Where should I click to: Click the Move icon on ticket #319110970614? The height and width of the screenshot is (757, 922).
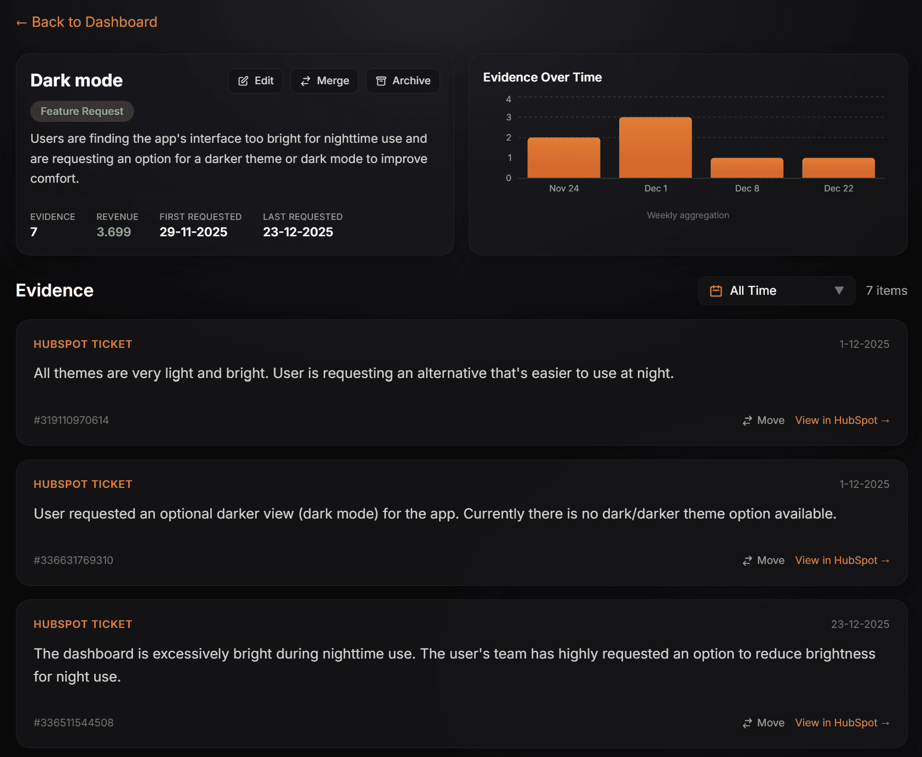[x=747, y=420]
